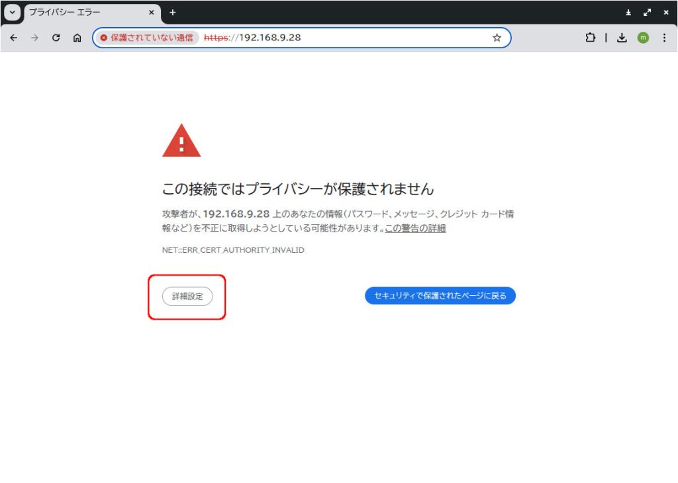678x483 pixels.
Task: Open the この警告の詳細 link
Action: 415,228
